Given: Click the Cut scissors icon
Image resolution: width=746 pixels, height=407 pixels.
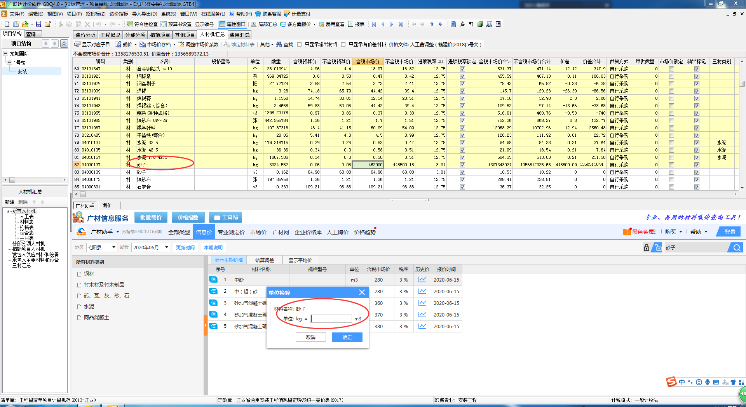Looking at the screenshot, I should (61, 24).
